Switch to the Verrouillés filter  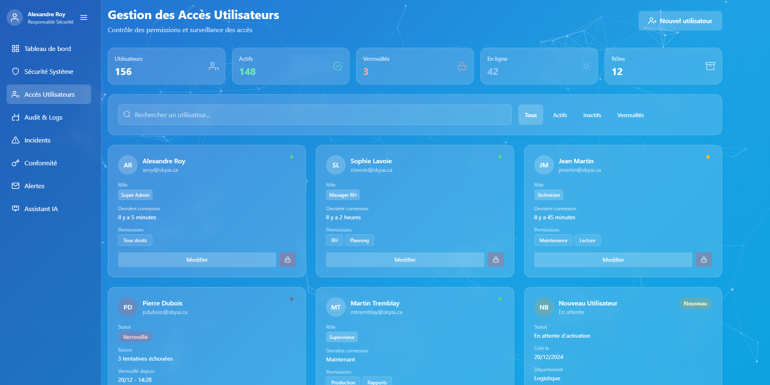coord(630,115)
